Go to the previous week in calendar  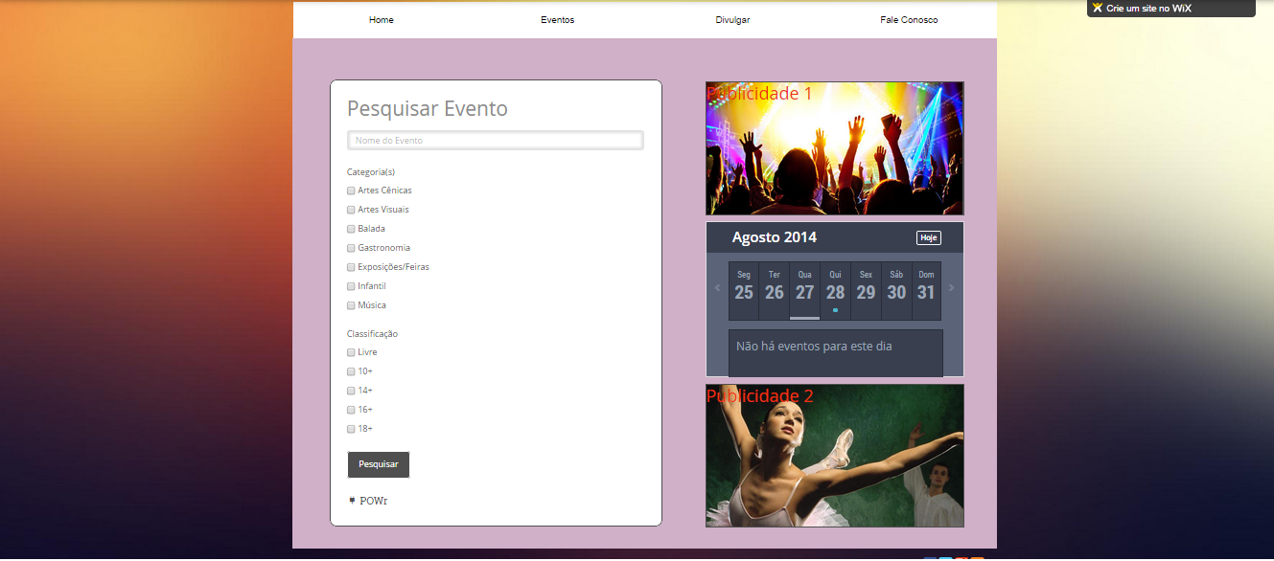[717, 288]
